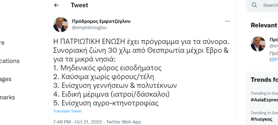Screen dimensions: 278x125
Task: Click the magnifier search icon
Action: coord(254,5)
